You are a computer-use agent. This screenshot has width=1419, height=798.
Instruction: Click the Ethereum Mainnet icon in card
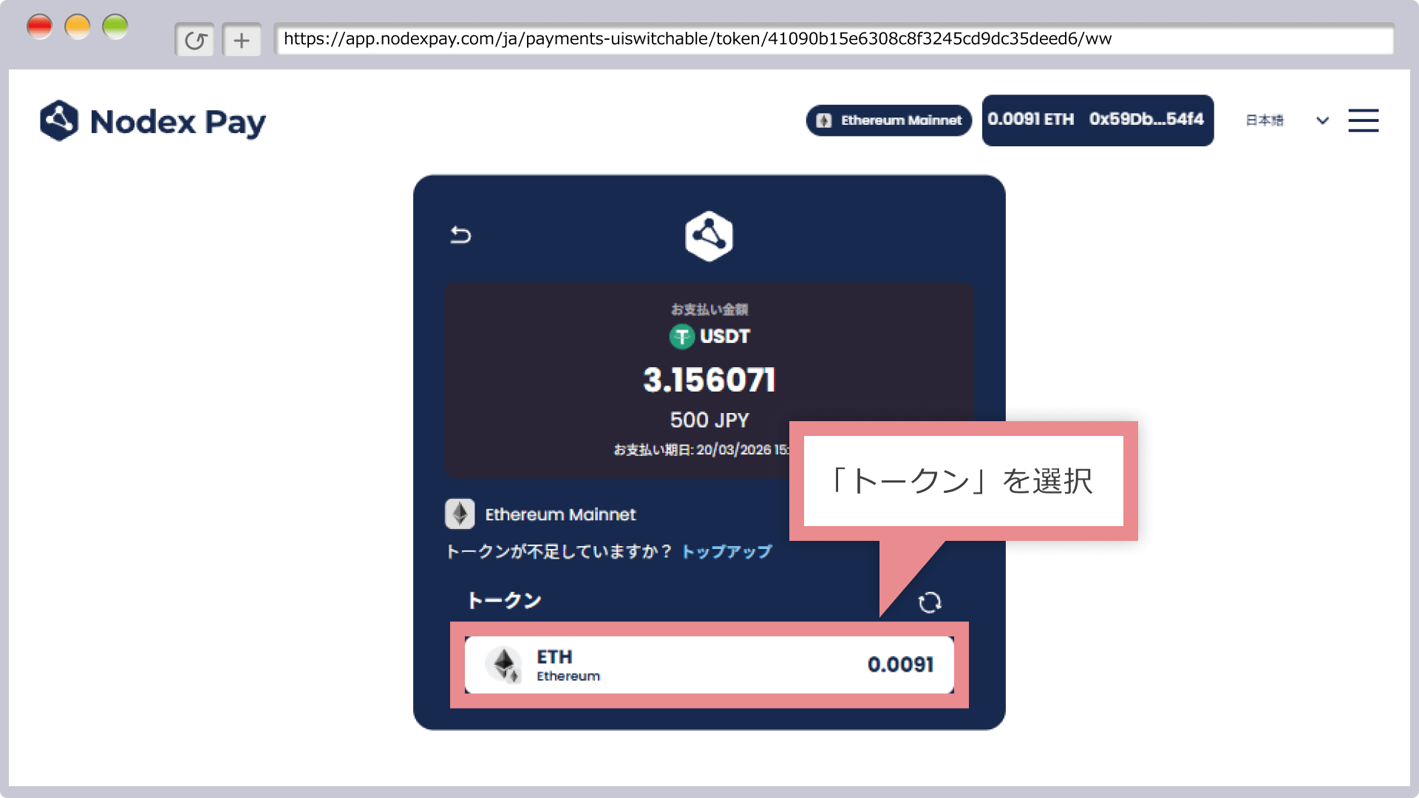coord(460,514)
